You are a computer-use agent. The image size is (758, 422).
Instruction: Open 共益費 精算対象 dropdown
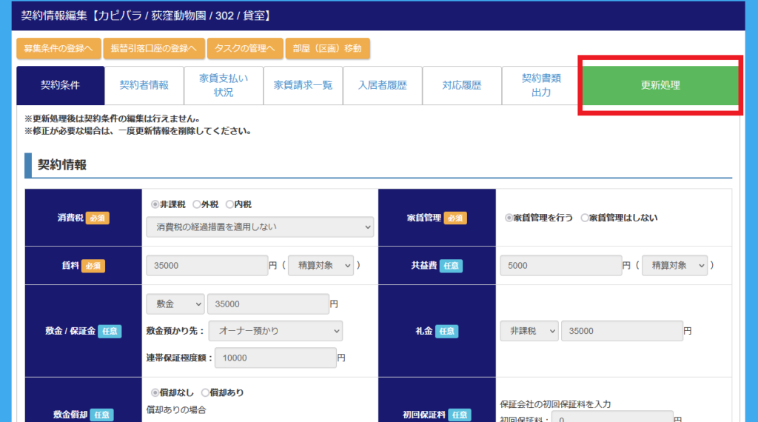[675, 265]
